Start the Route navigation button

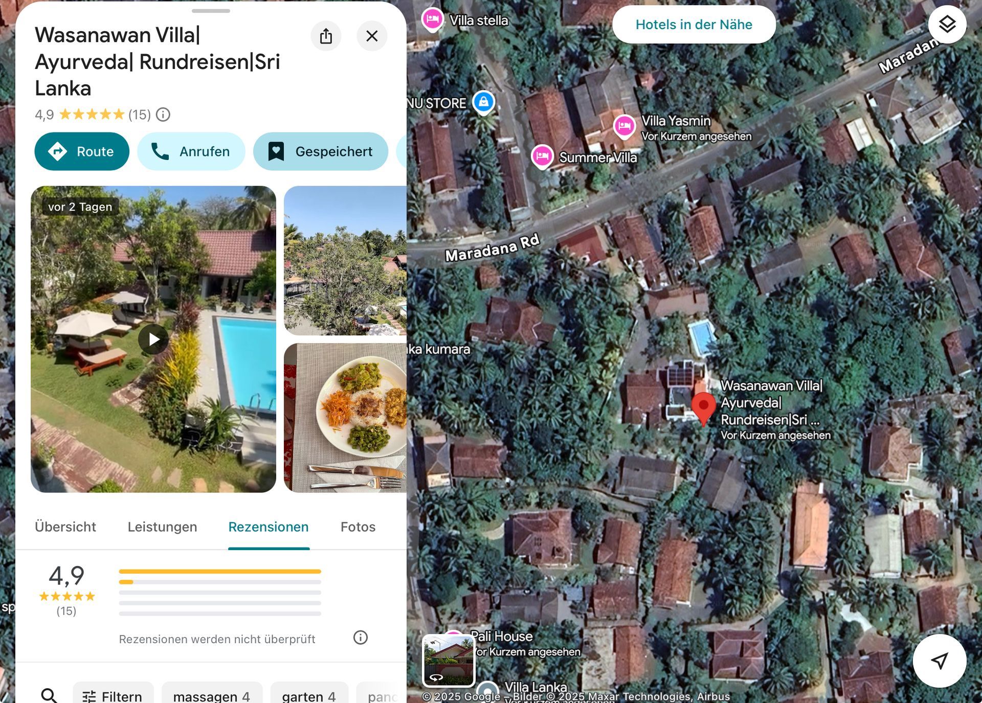pos(82,151)
